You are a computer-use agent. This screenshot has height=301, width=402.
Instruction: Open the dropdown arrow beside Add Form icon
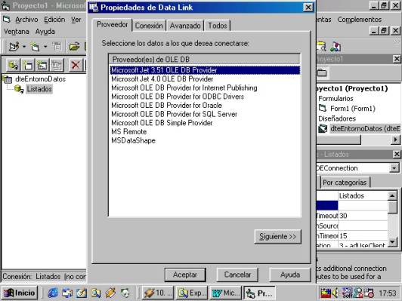click(x=45, y=47)
